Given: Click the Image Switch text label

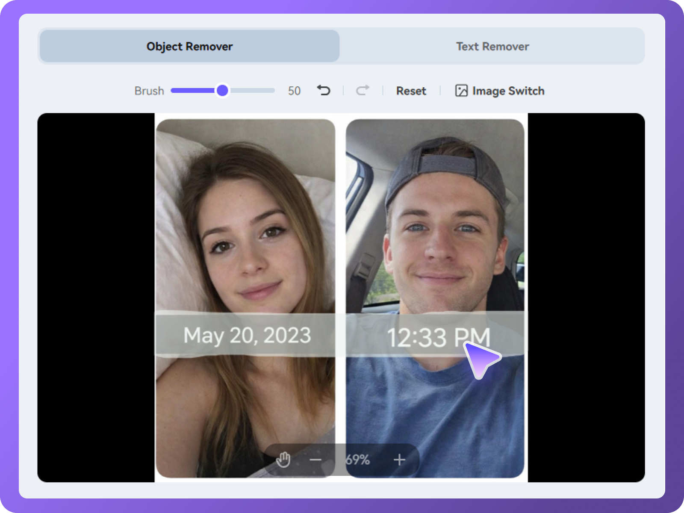Looking at the screenshot, I should (508, 91).
